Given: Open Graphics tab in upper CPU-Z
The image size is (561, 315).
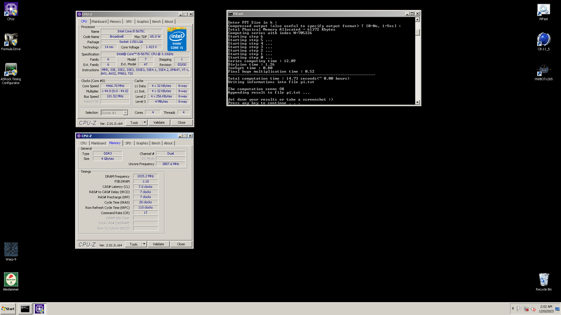Looking at the screenshot, I should pos(143,22).
